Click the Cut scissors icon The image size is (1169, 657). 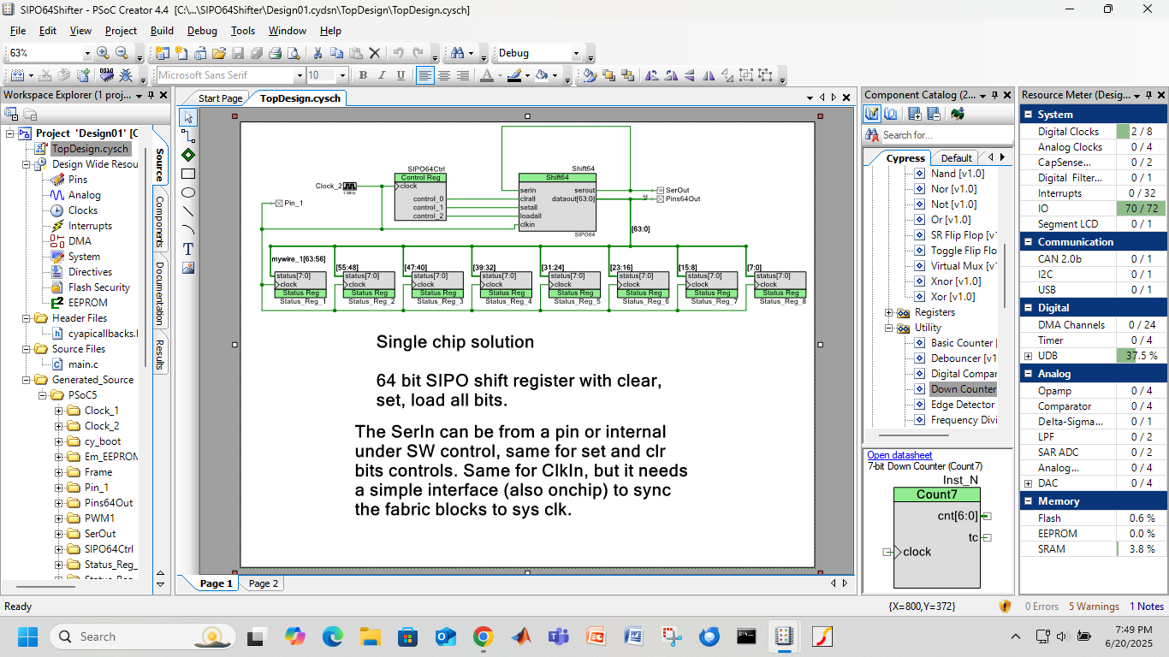coord(317,53)
